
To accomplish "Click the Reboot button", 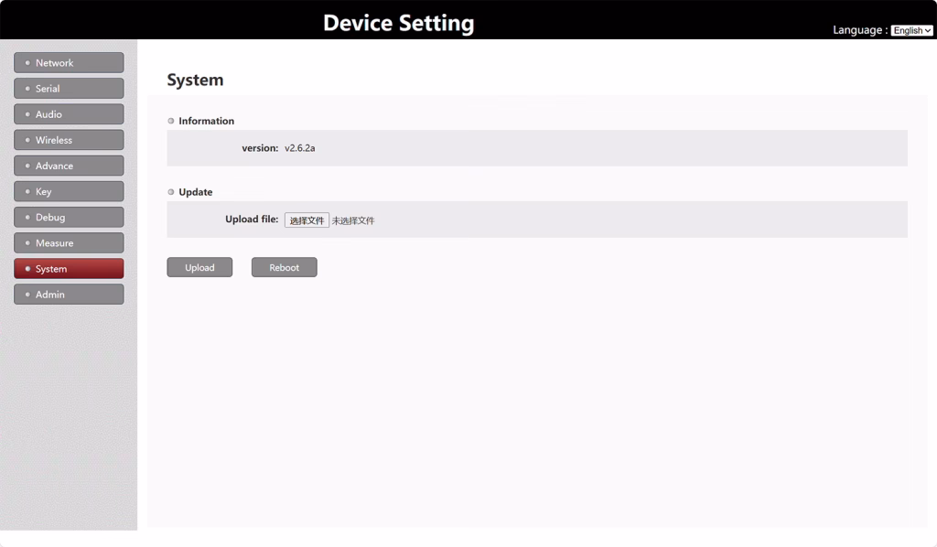I will coord(284,267).
